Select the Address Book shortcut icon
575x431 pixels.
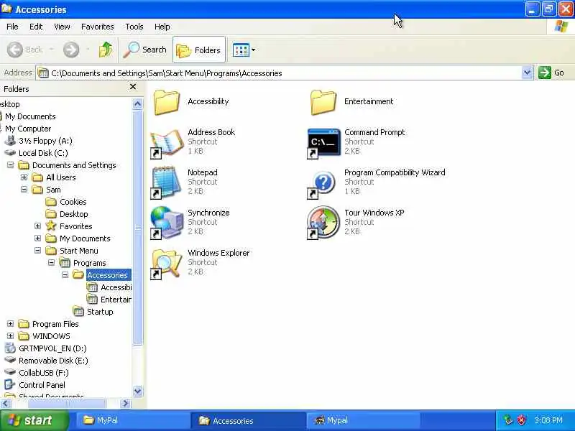pos(167,143)
